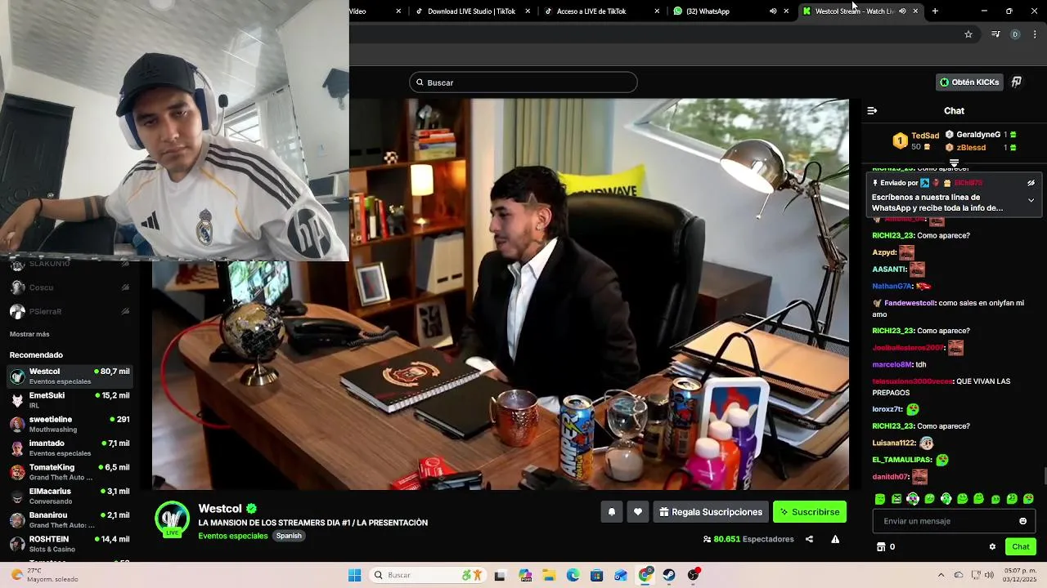Switch to Steam in the taskbar
This screenshot has width=1047, height=588.
[669, 575]
